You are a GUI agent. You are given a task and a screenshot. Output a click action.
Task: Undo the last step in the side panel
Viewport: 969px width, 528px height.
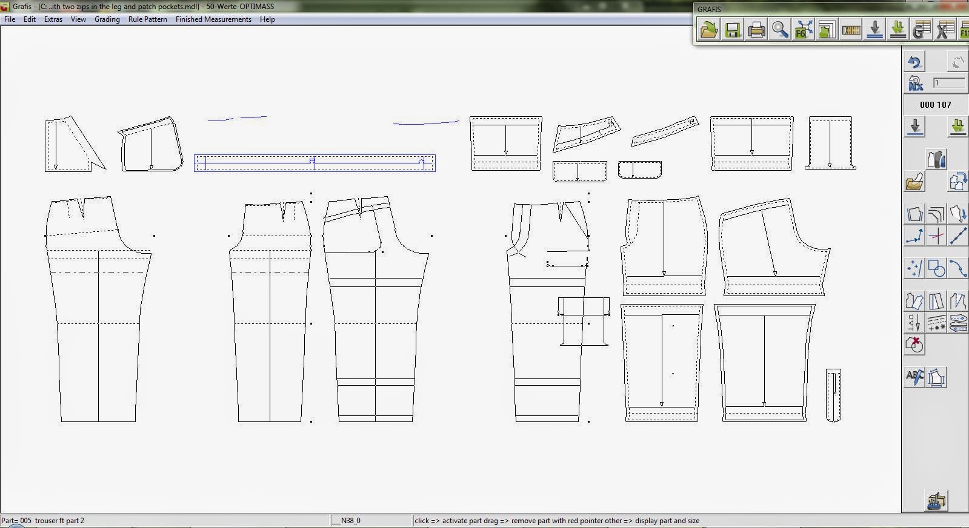pyautogui.click(x=914, y=62)
